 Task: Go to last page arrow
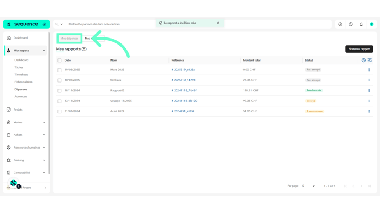click(x=370, y=186)
